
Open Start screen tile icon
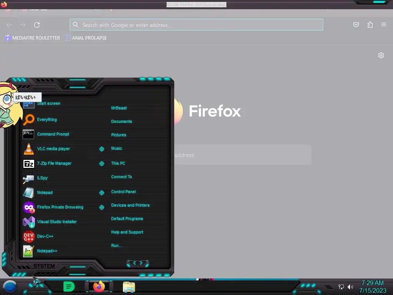(28, 104)
